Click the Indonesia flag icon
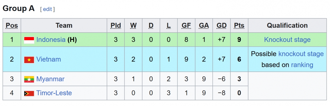Viewport: 330px width, 106px height. click(x=29, y=40)
